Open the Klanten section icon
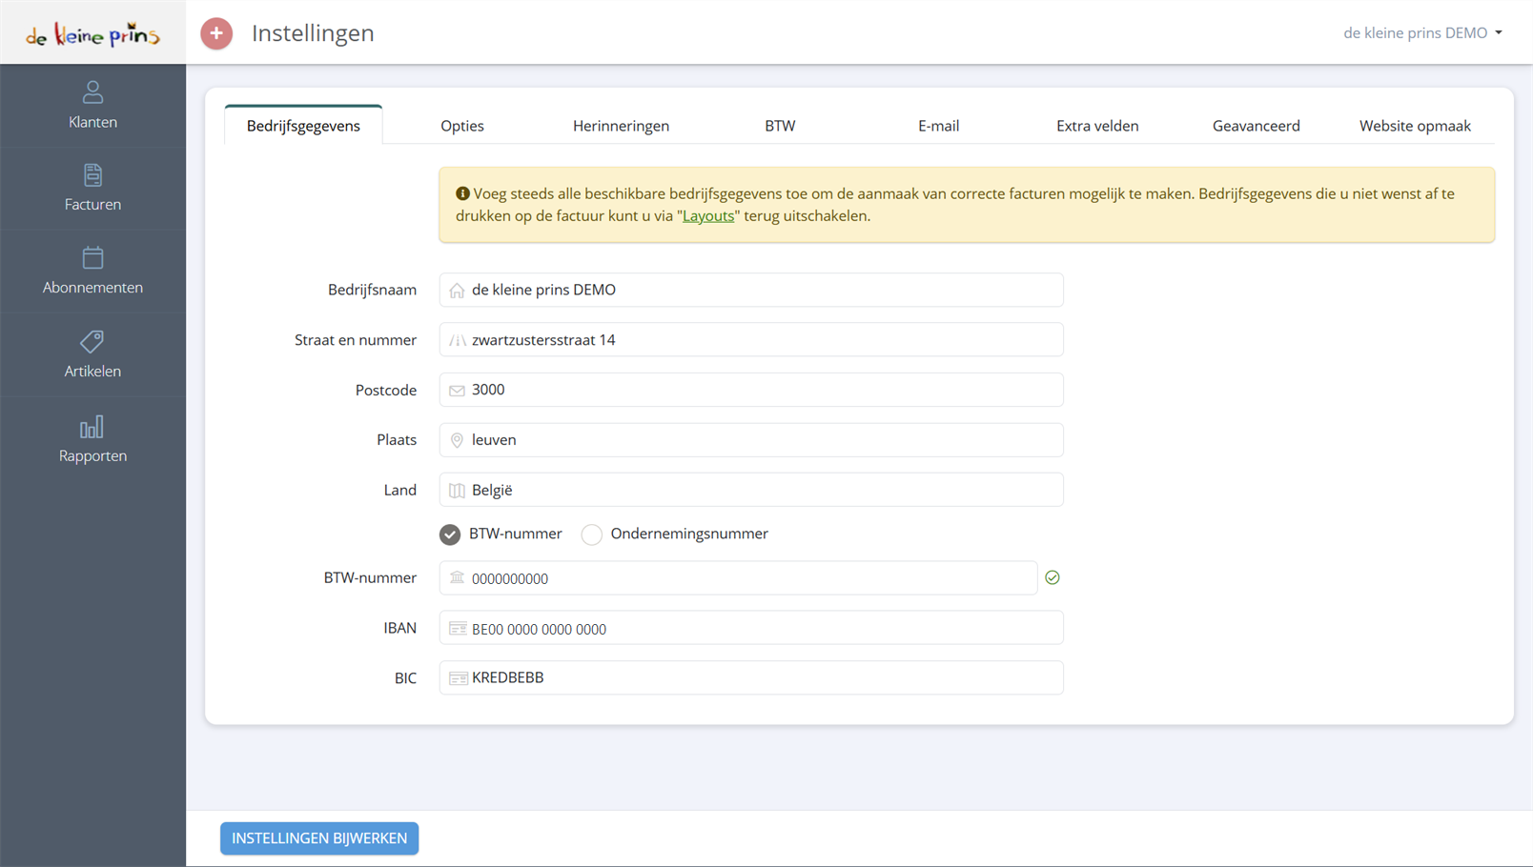This screenshot has height=867, width=1533. (92, 91)
